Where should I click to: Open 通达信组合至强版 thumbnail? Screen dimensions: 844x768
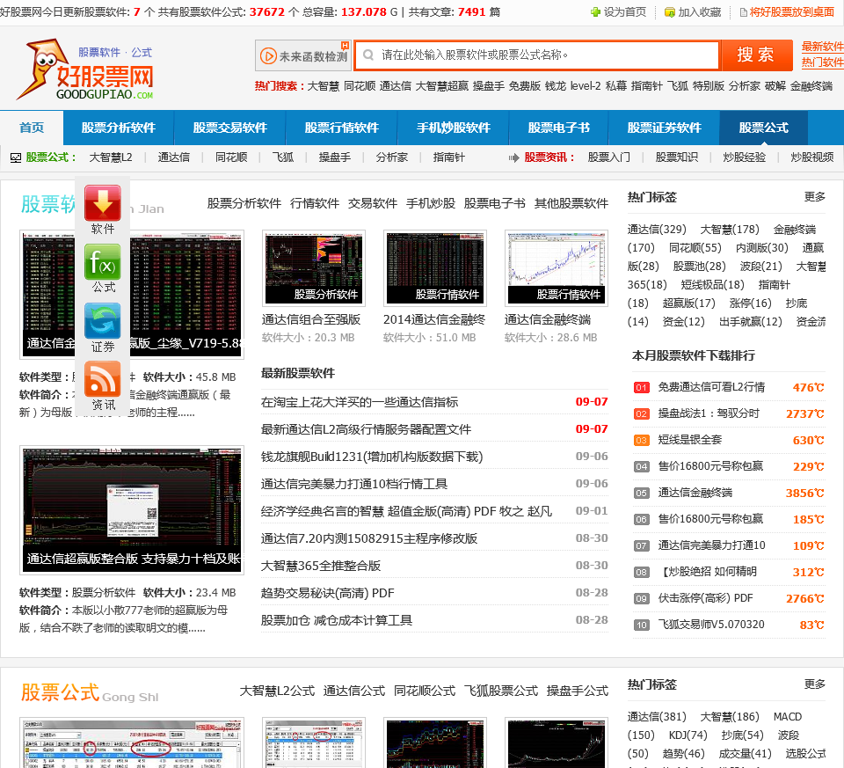coord(314,268)
